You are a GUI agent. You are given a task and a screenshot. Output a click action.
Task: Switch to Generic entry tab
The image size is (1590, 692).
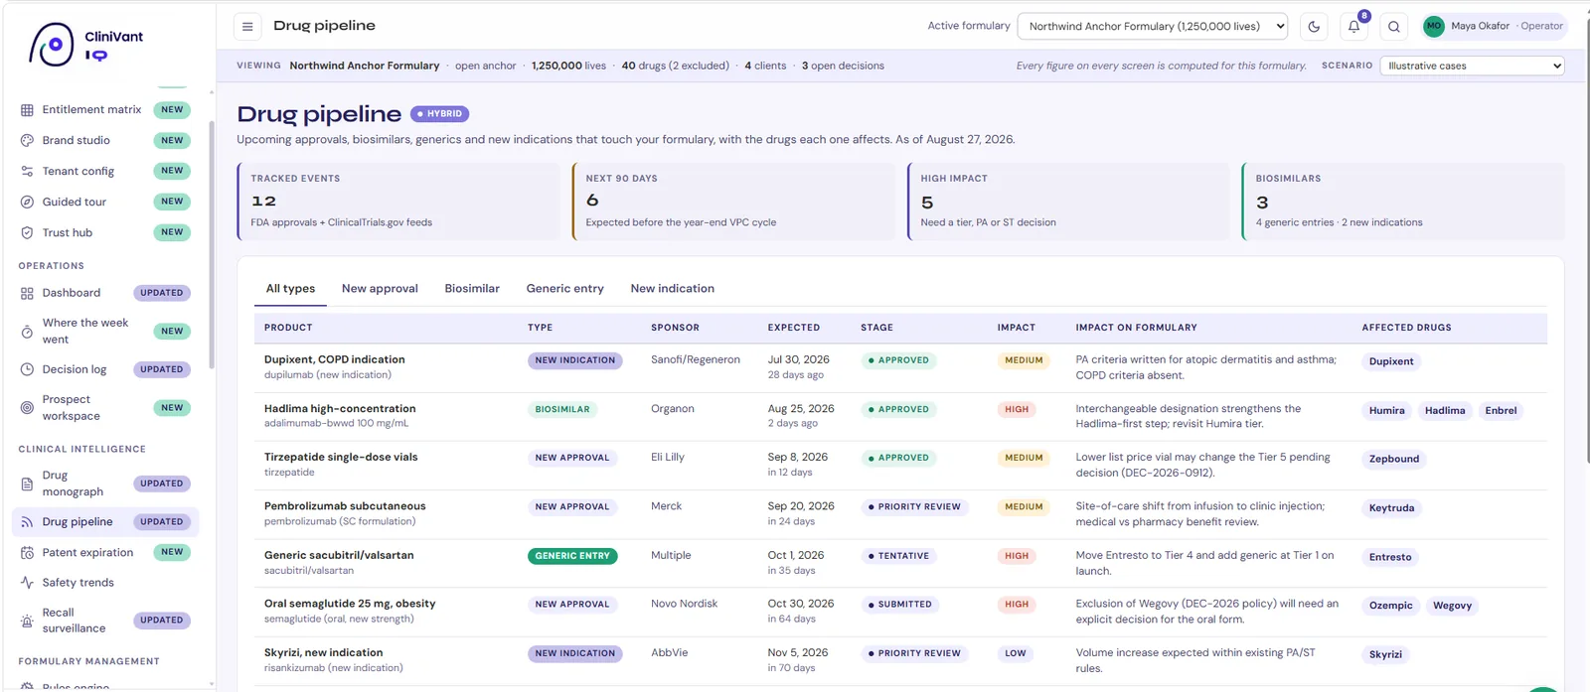click(x=564, y=289)
